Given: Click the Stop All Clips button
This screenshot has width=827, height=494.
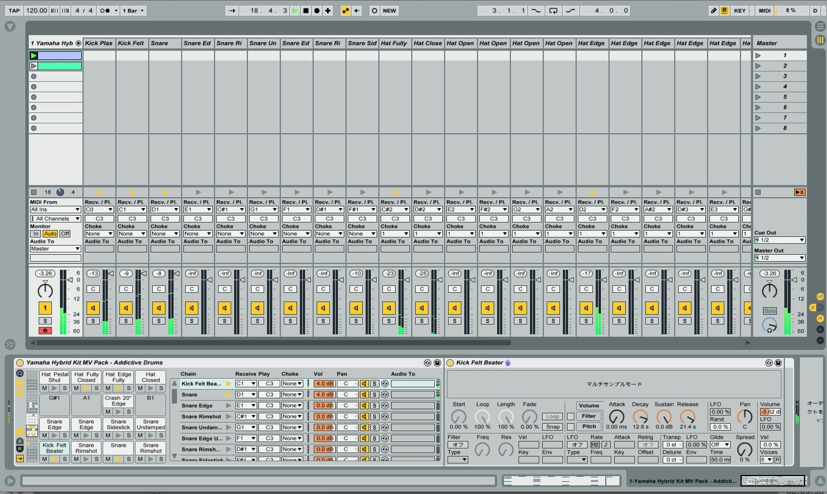Looking at the screenshot, I should pos(758,192).
